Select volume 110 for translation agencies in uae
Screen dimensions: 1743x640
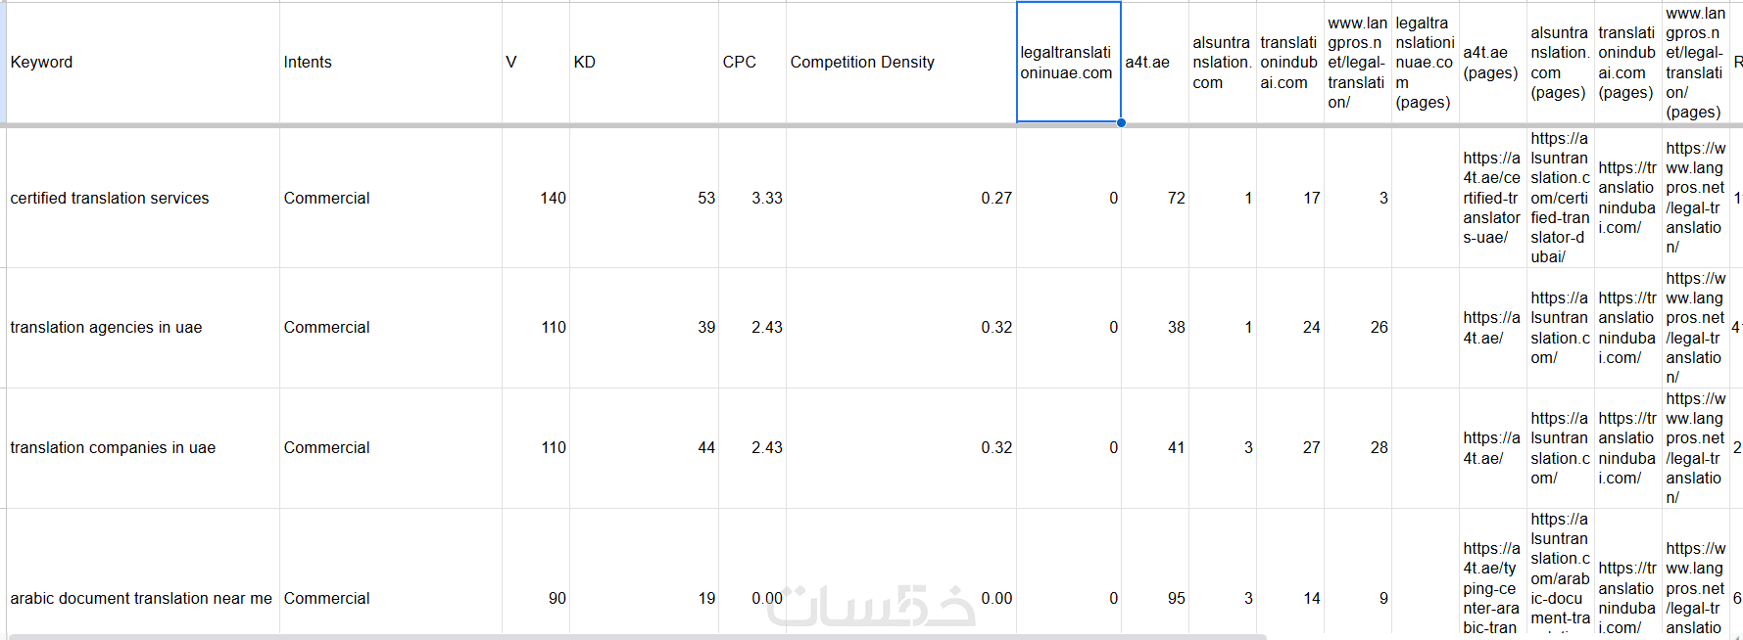(535, 328)
